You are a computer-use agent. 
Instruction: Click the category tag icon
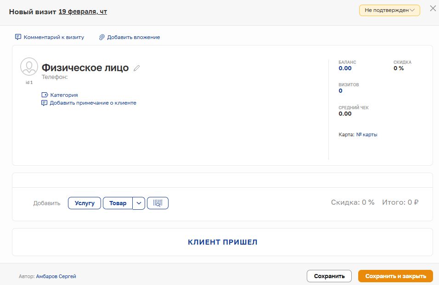45,95
